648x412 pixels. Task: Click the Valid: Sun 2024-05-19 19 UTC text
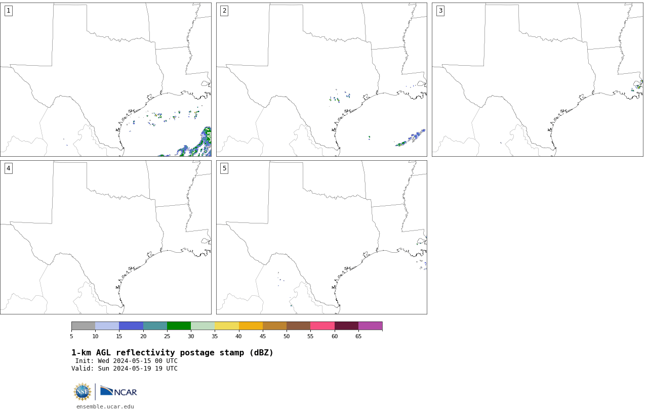(125, 369)
